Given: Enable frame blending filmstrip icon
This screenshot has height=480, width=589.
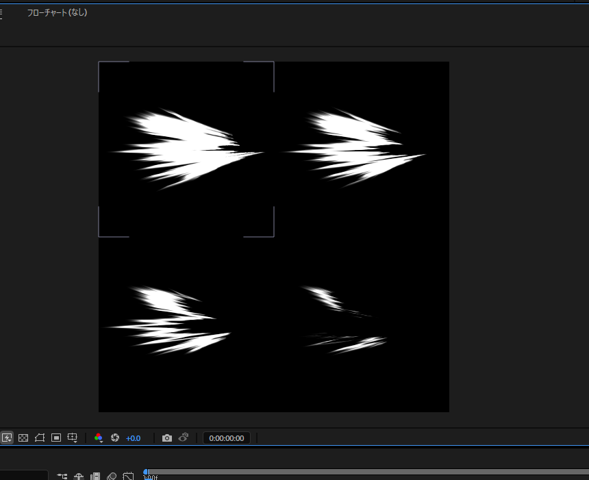Looking at the screenshot, I should [95, 476].
